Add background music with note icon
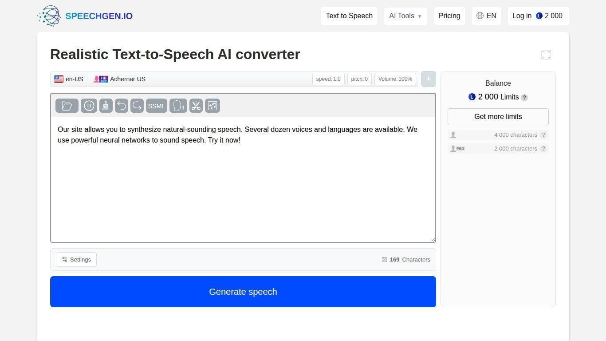606x341 pixels. tap(212, 106)
